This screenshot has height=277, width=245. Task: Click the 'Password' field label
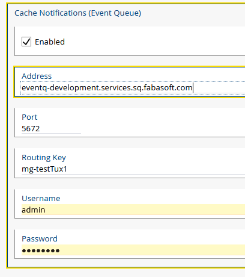(40, 239)
